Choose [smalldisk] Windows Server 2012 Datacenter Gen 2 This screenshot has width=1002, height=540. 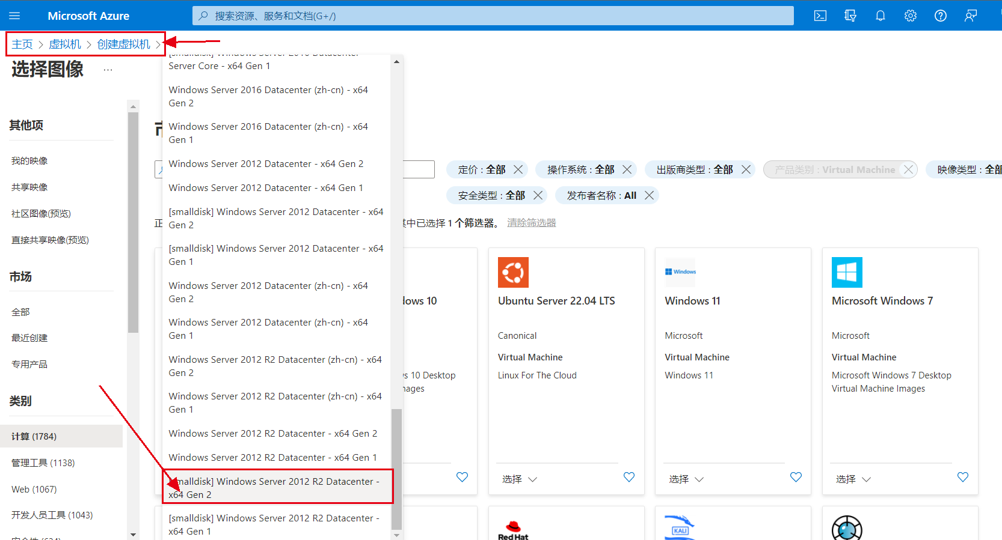276,218
